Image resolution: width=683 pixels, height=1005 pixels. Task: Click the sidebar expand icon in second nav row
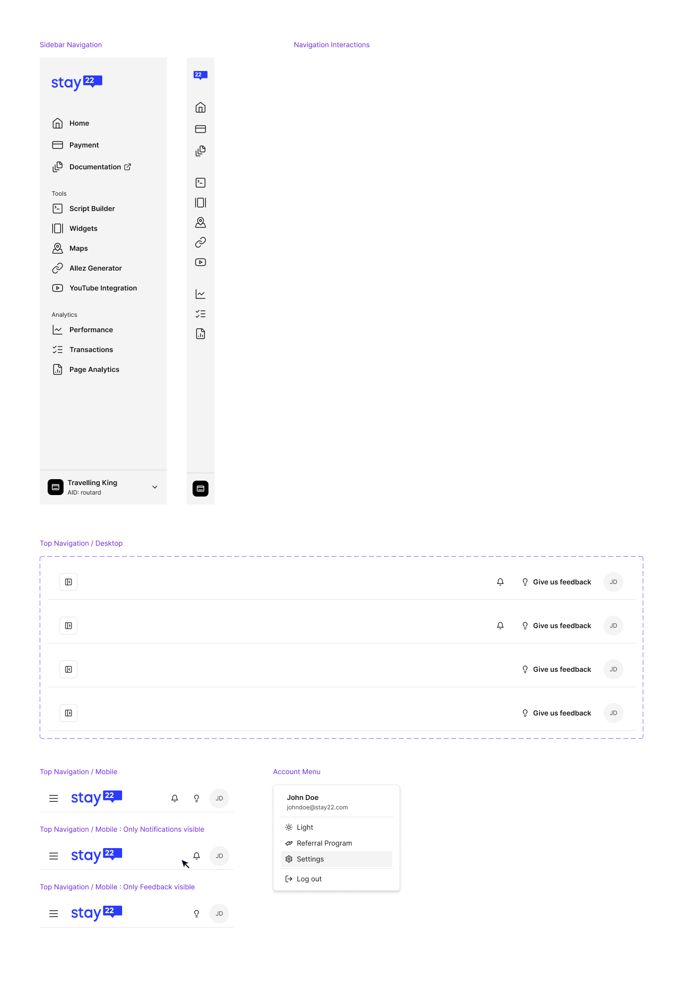click(68, 625)
